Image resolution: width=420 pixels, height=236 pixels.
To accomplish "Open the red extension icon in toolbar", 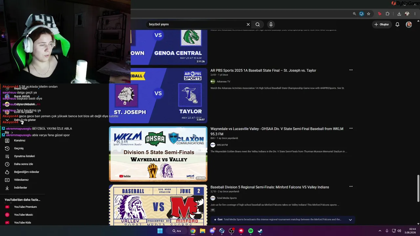I will 380,14.
